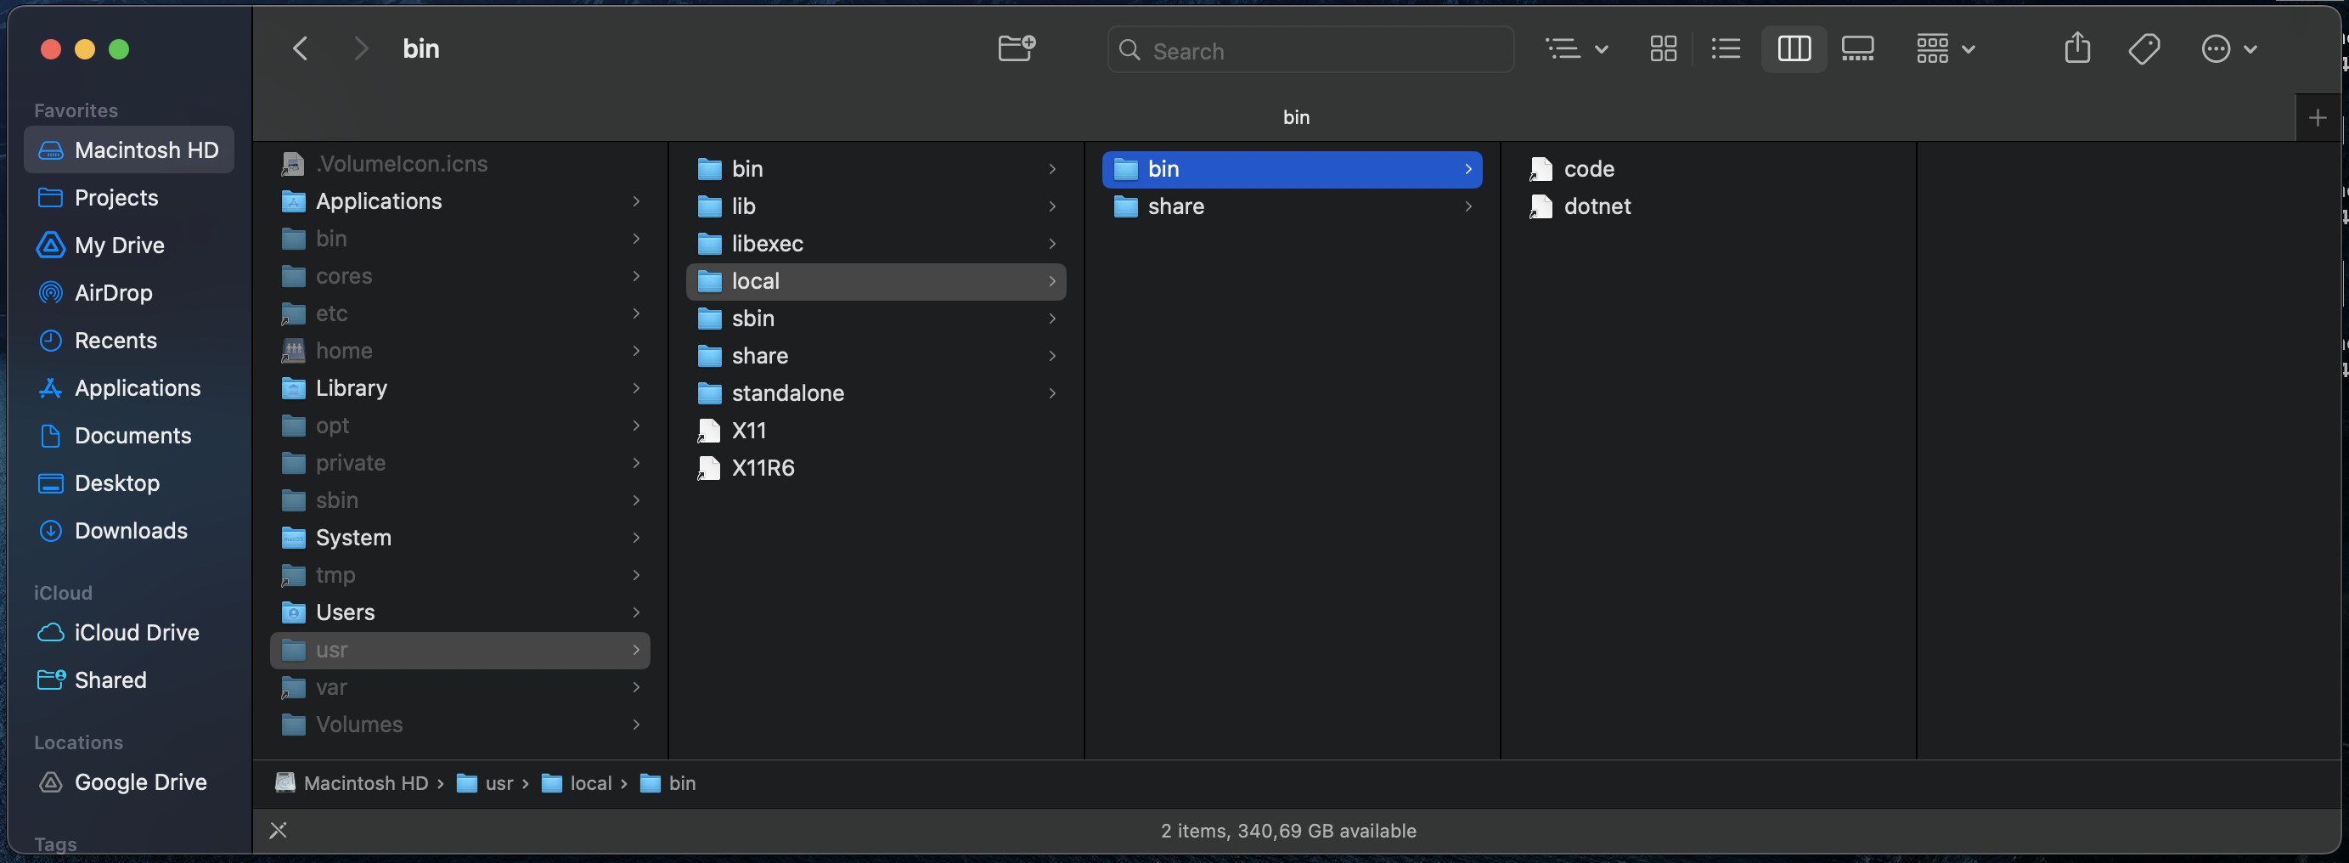Create a new folder with the toolbar icon
This screenshot has width=2349, height=863.
pyautogui.click(x=1016, y=48)
